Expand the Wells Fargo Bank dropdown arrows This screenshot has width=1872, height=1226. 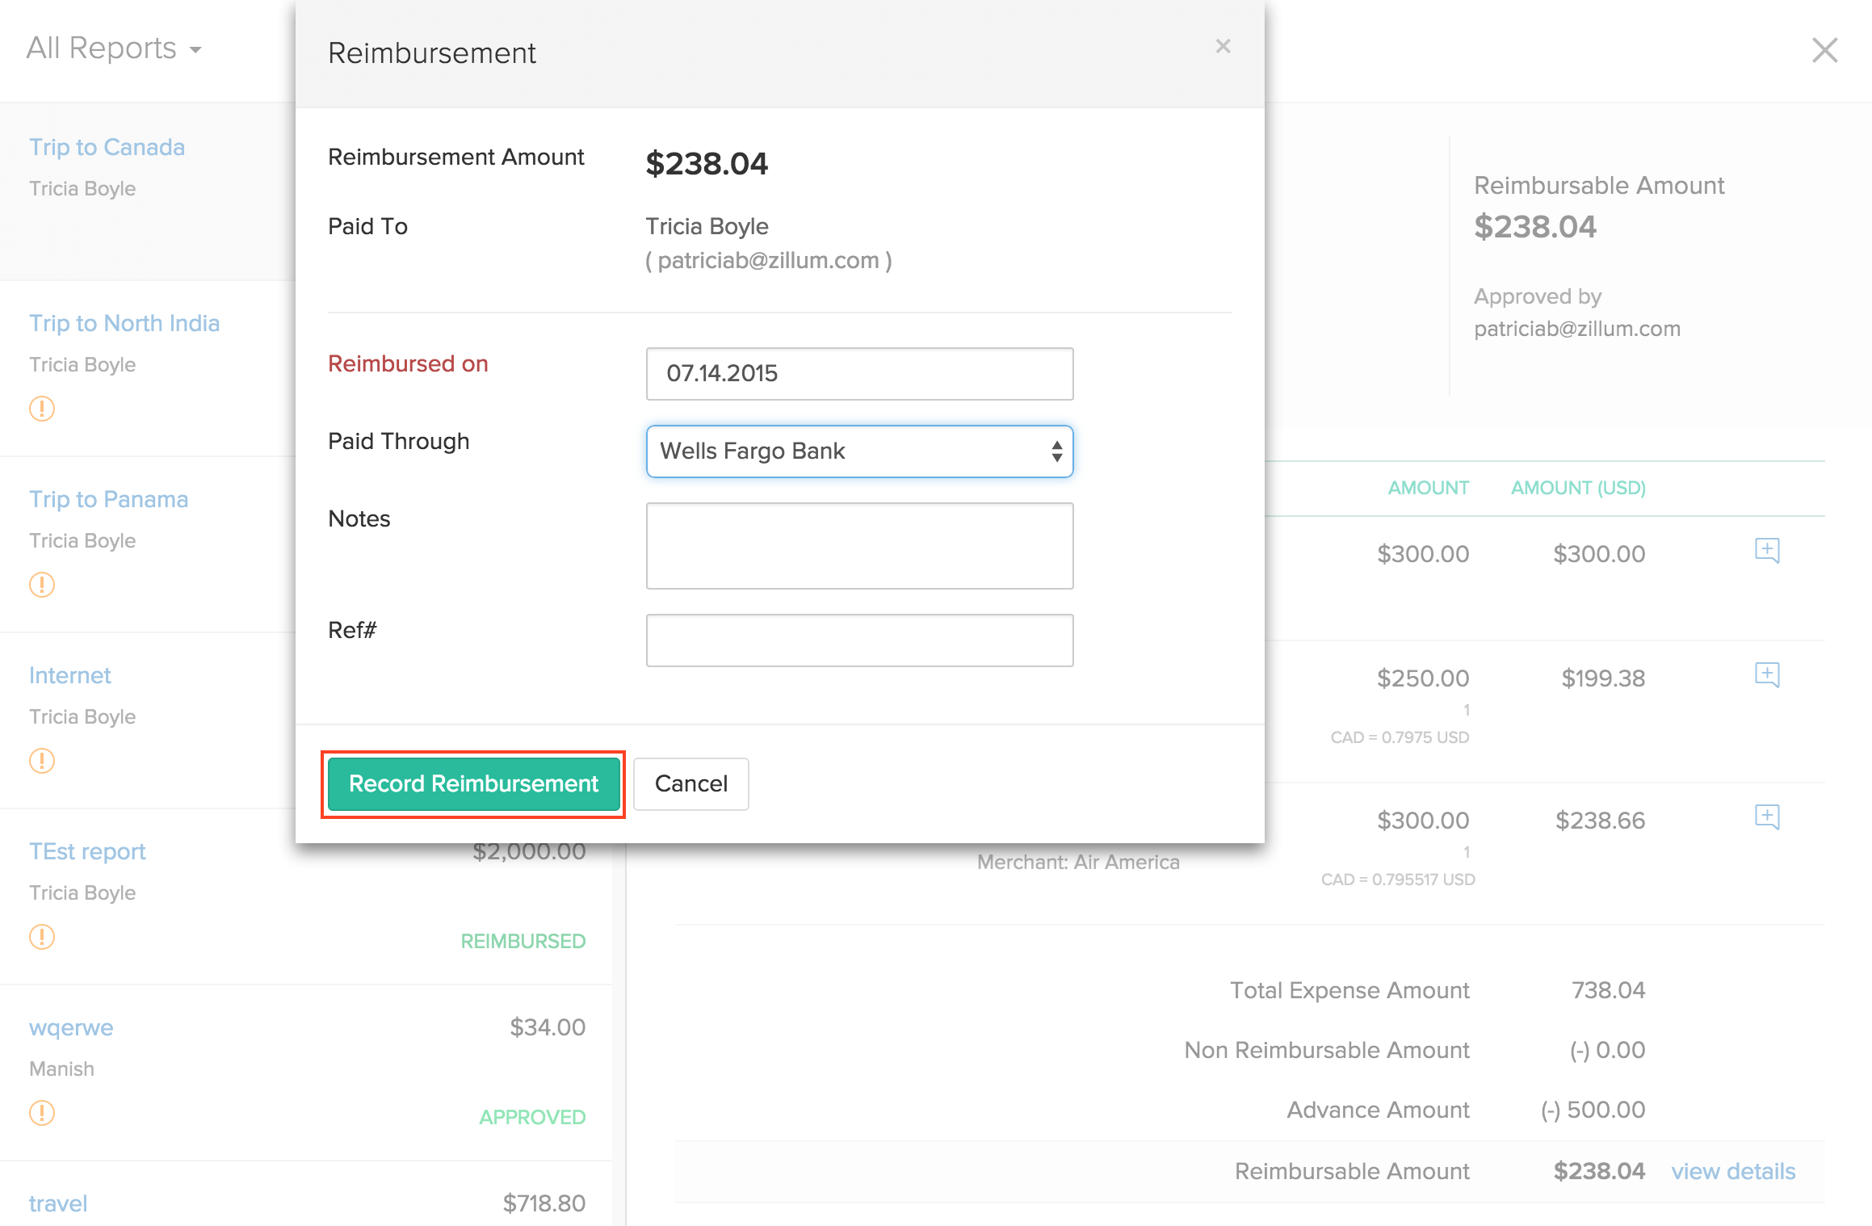pyautogui.click(x=1056, y=451)
